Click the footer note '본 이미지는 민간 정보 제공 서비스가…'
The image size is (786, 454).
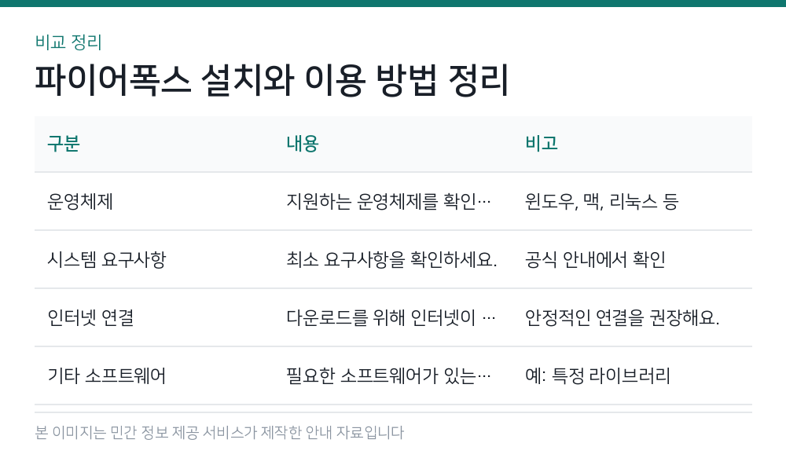[x=219, y=433]
